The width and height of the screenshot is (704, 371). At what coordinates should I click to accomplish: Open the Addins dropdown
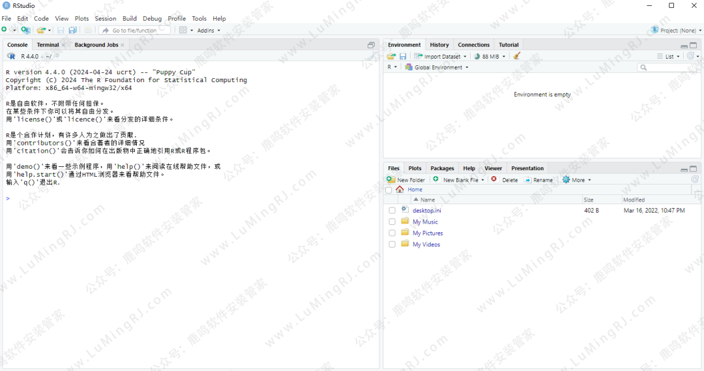(209, 31)
